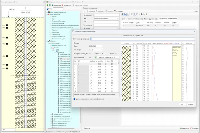Open the Тип borehole type dropdown
The image size is (200, 133).
tap(117, 18)
